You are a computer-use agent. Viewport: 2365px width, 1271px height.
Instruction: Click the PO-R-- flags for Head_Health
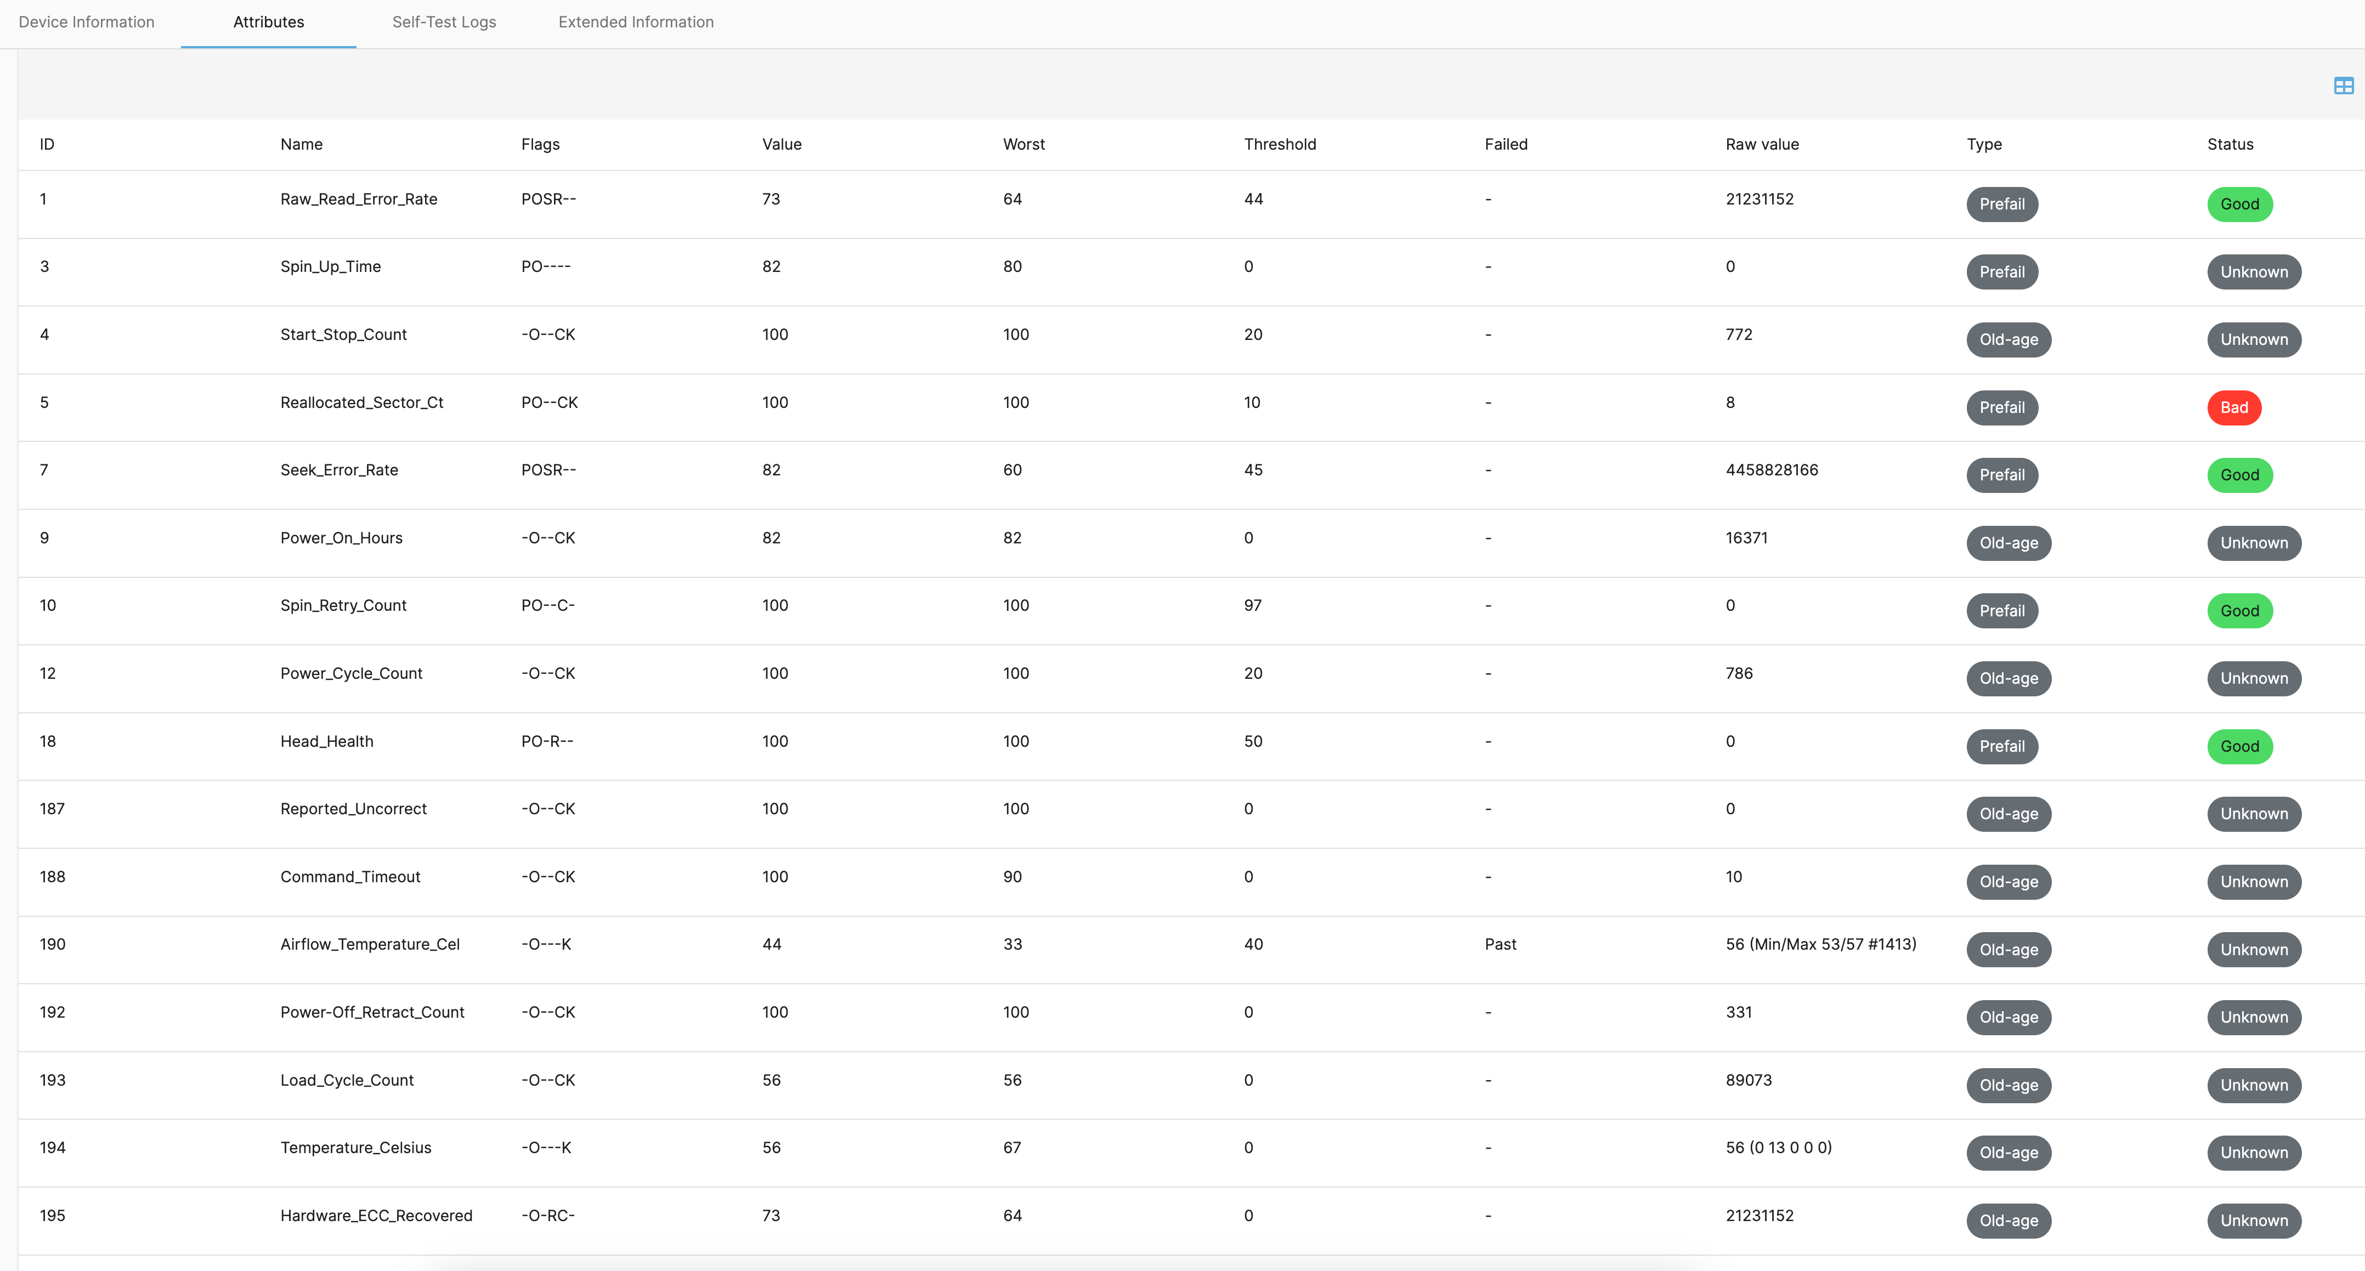point(547,741)
